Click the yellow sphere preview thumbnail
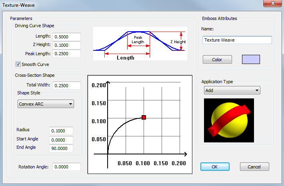This screenshot has height=186, width=284. 229,120
